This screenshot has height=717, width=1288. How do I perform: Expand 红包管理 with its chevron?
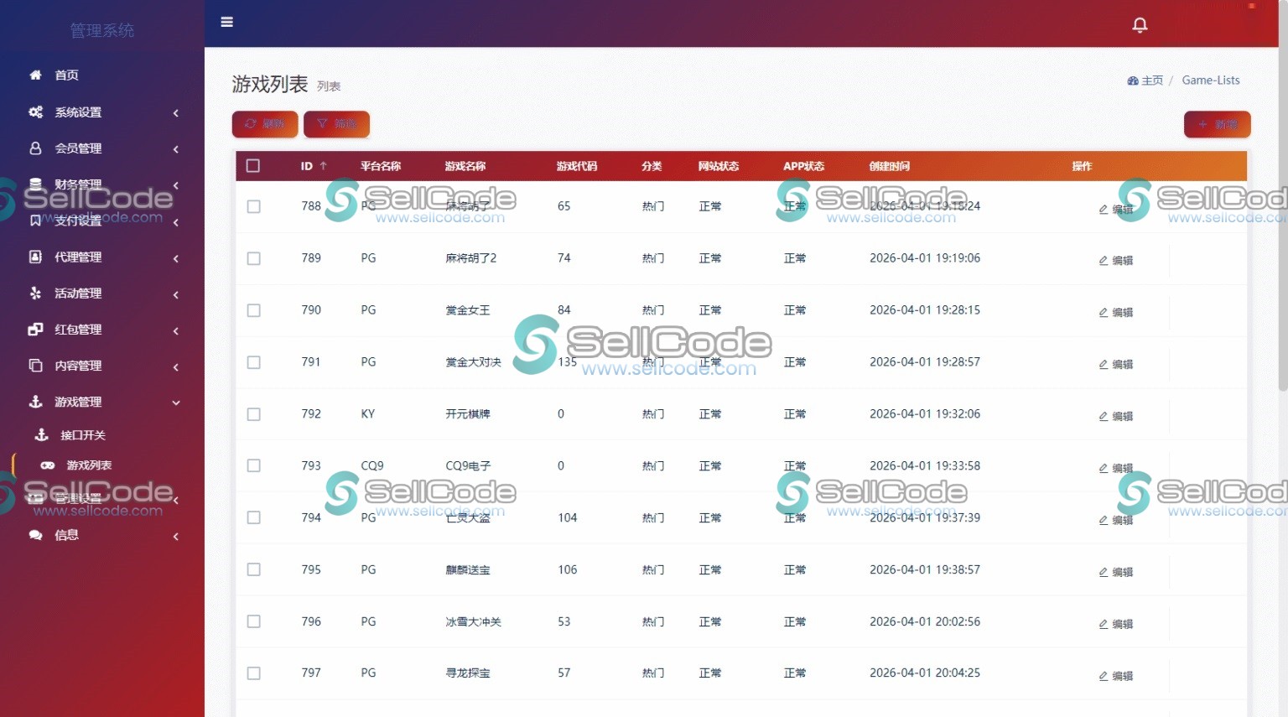point(175,330)
